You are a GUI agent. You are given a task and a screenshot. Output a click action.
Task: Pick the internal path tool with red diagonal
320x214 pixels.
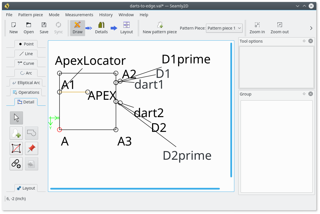pos(16,148)
